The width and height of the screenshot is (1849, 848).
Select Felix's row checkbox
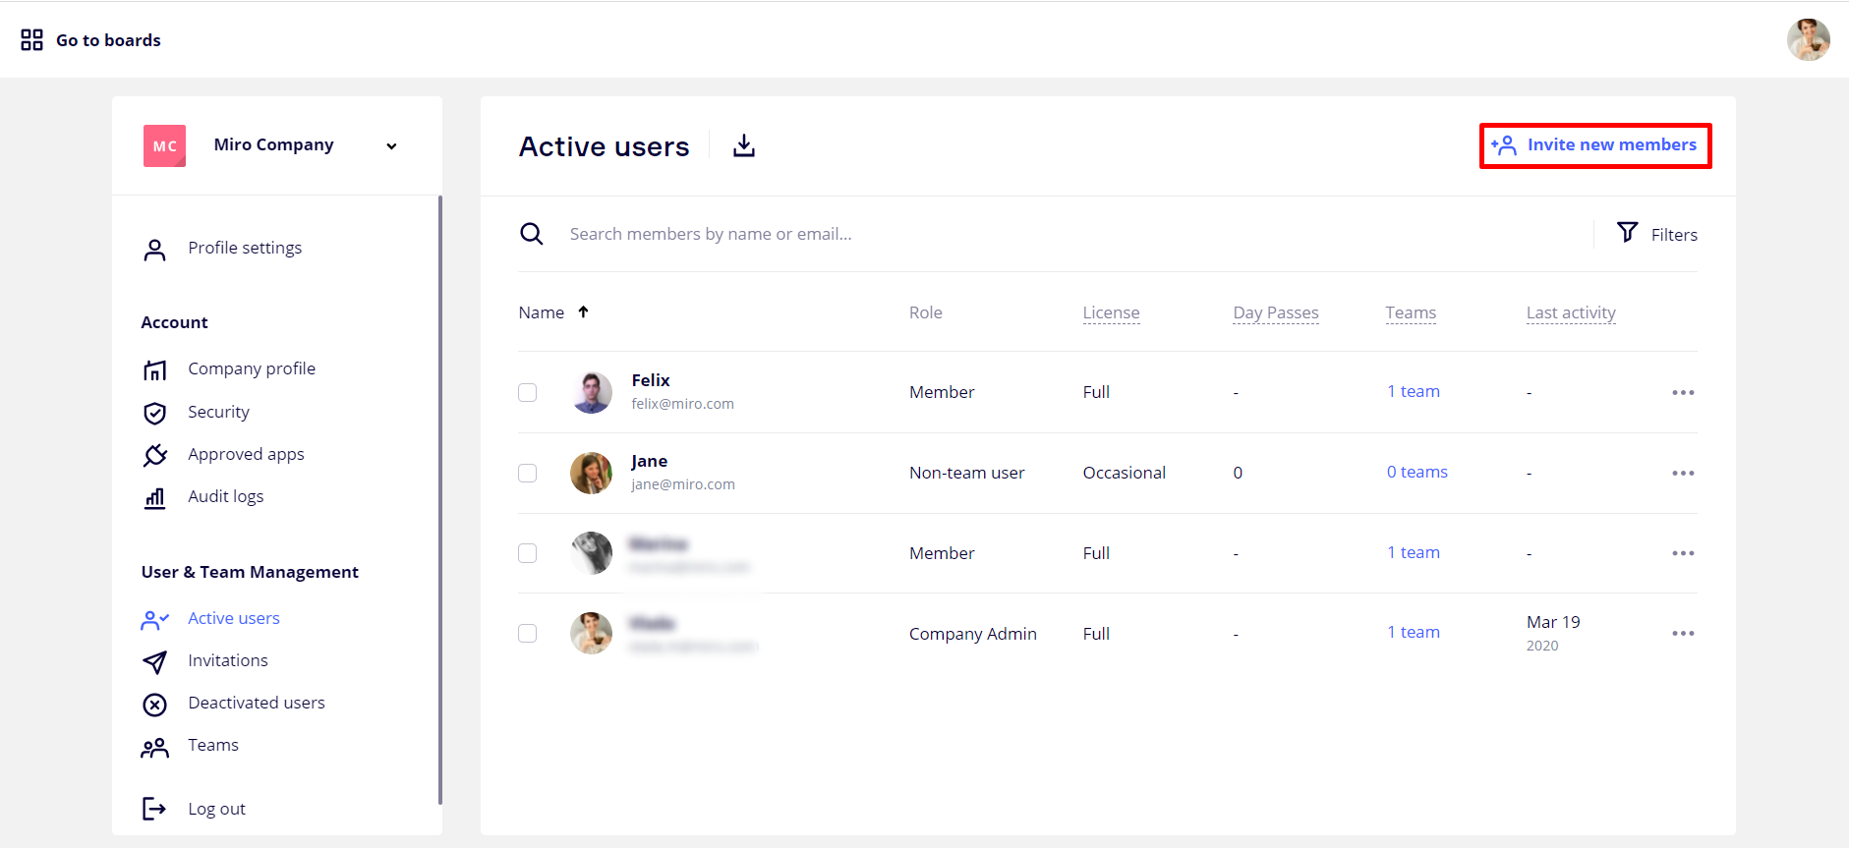528,393
